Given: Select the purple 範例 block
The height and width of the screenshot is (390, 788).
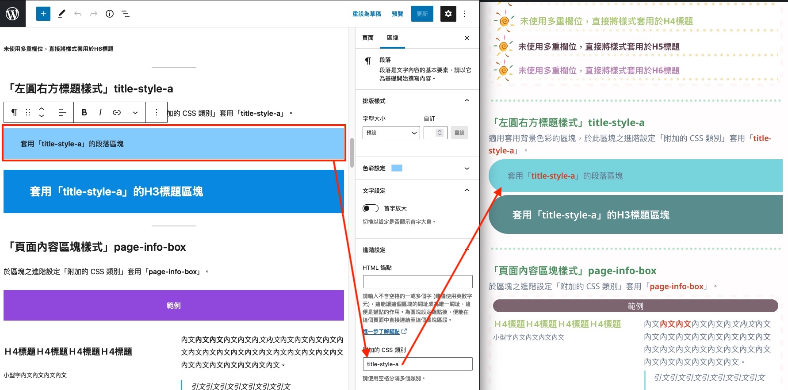Looking at the screenshot, I should point(174,306).
